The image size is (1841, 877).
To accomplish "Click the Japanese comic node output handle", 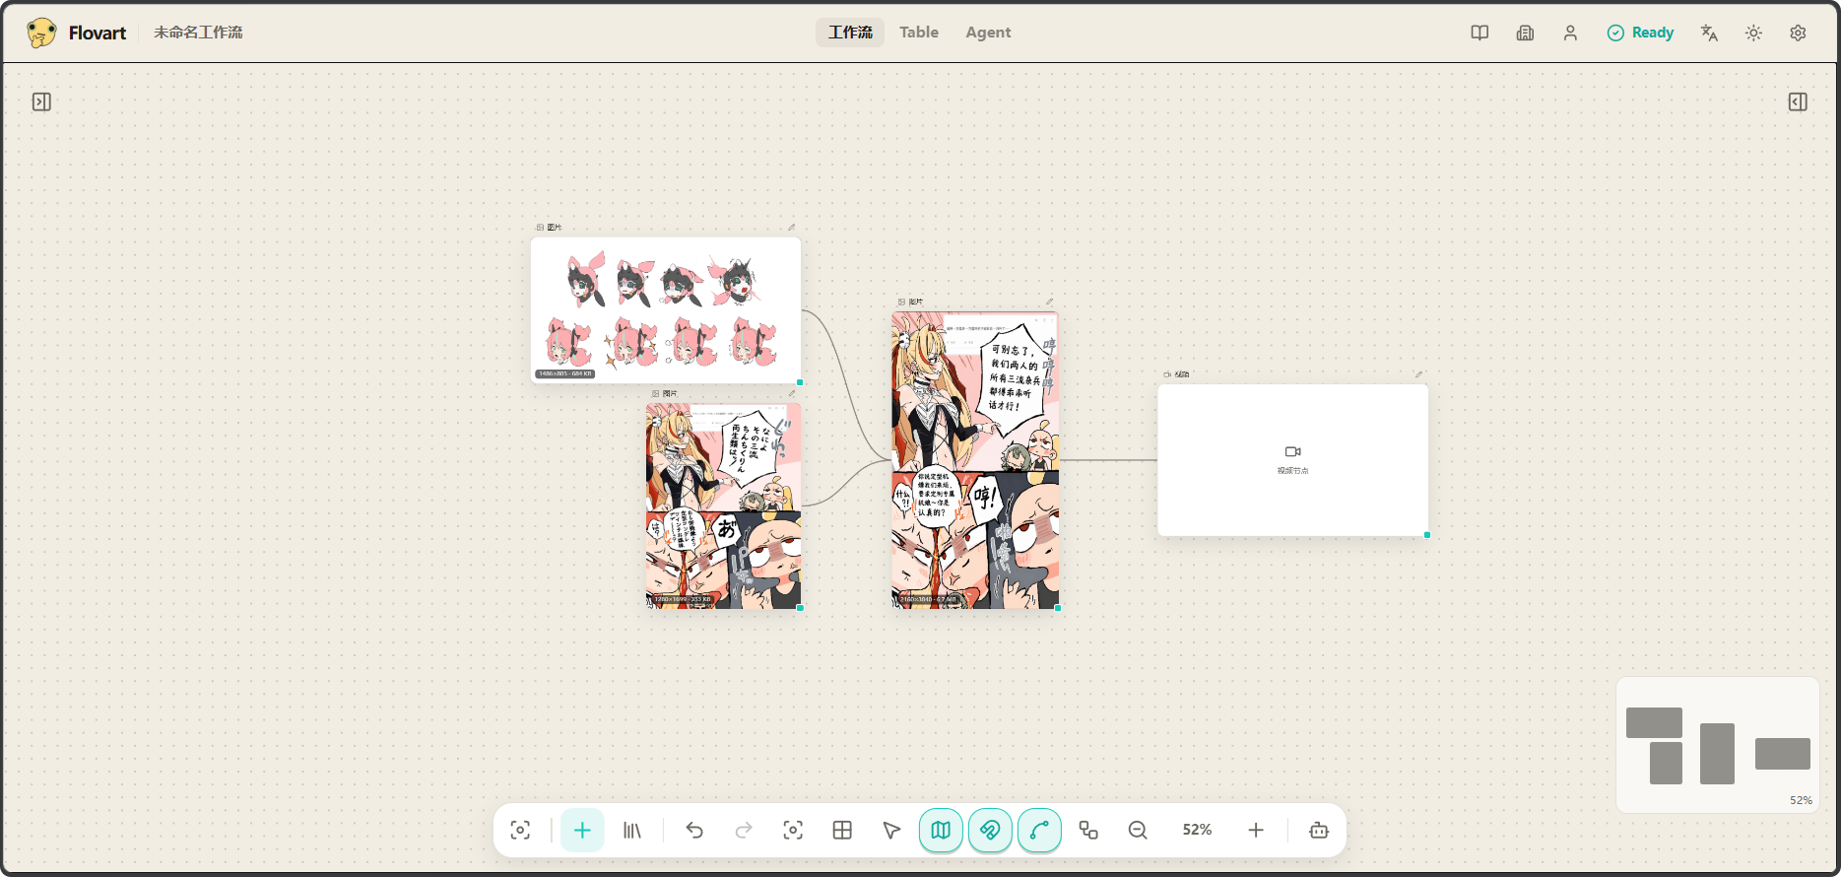I will (800, 608).
